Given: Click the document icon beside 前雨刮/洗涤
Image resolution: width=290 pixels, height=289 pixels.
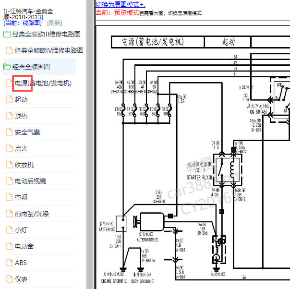Looking at the screenshot, I should pos(10,214).
